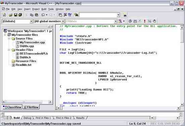Click the Paste toolbar icon
The width and height of the screenshot is (185, 126).
pos(37,15)
